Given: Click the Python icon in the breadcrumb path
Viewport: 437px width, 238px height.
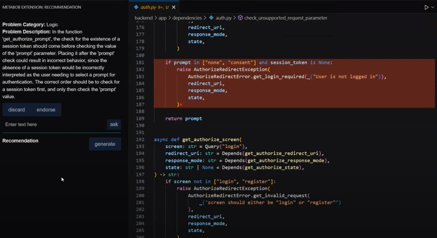Looking at the screenshot, I should click(211, 18).
